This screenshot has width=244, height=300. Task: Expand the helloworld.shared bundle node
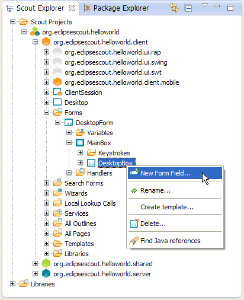(35, 263)
